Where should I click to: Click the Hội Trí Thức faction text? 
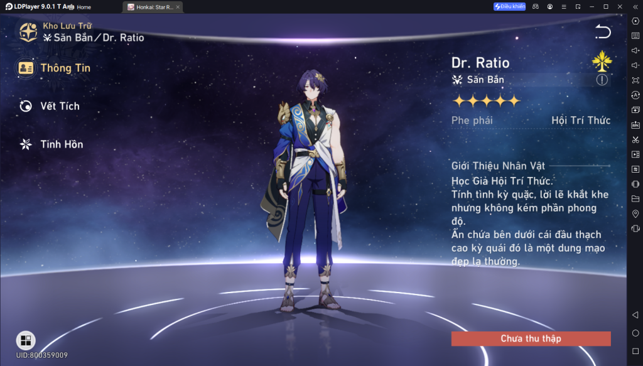coord(581,121)
